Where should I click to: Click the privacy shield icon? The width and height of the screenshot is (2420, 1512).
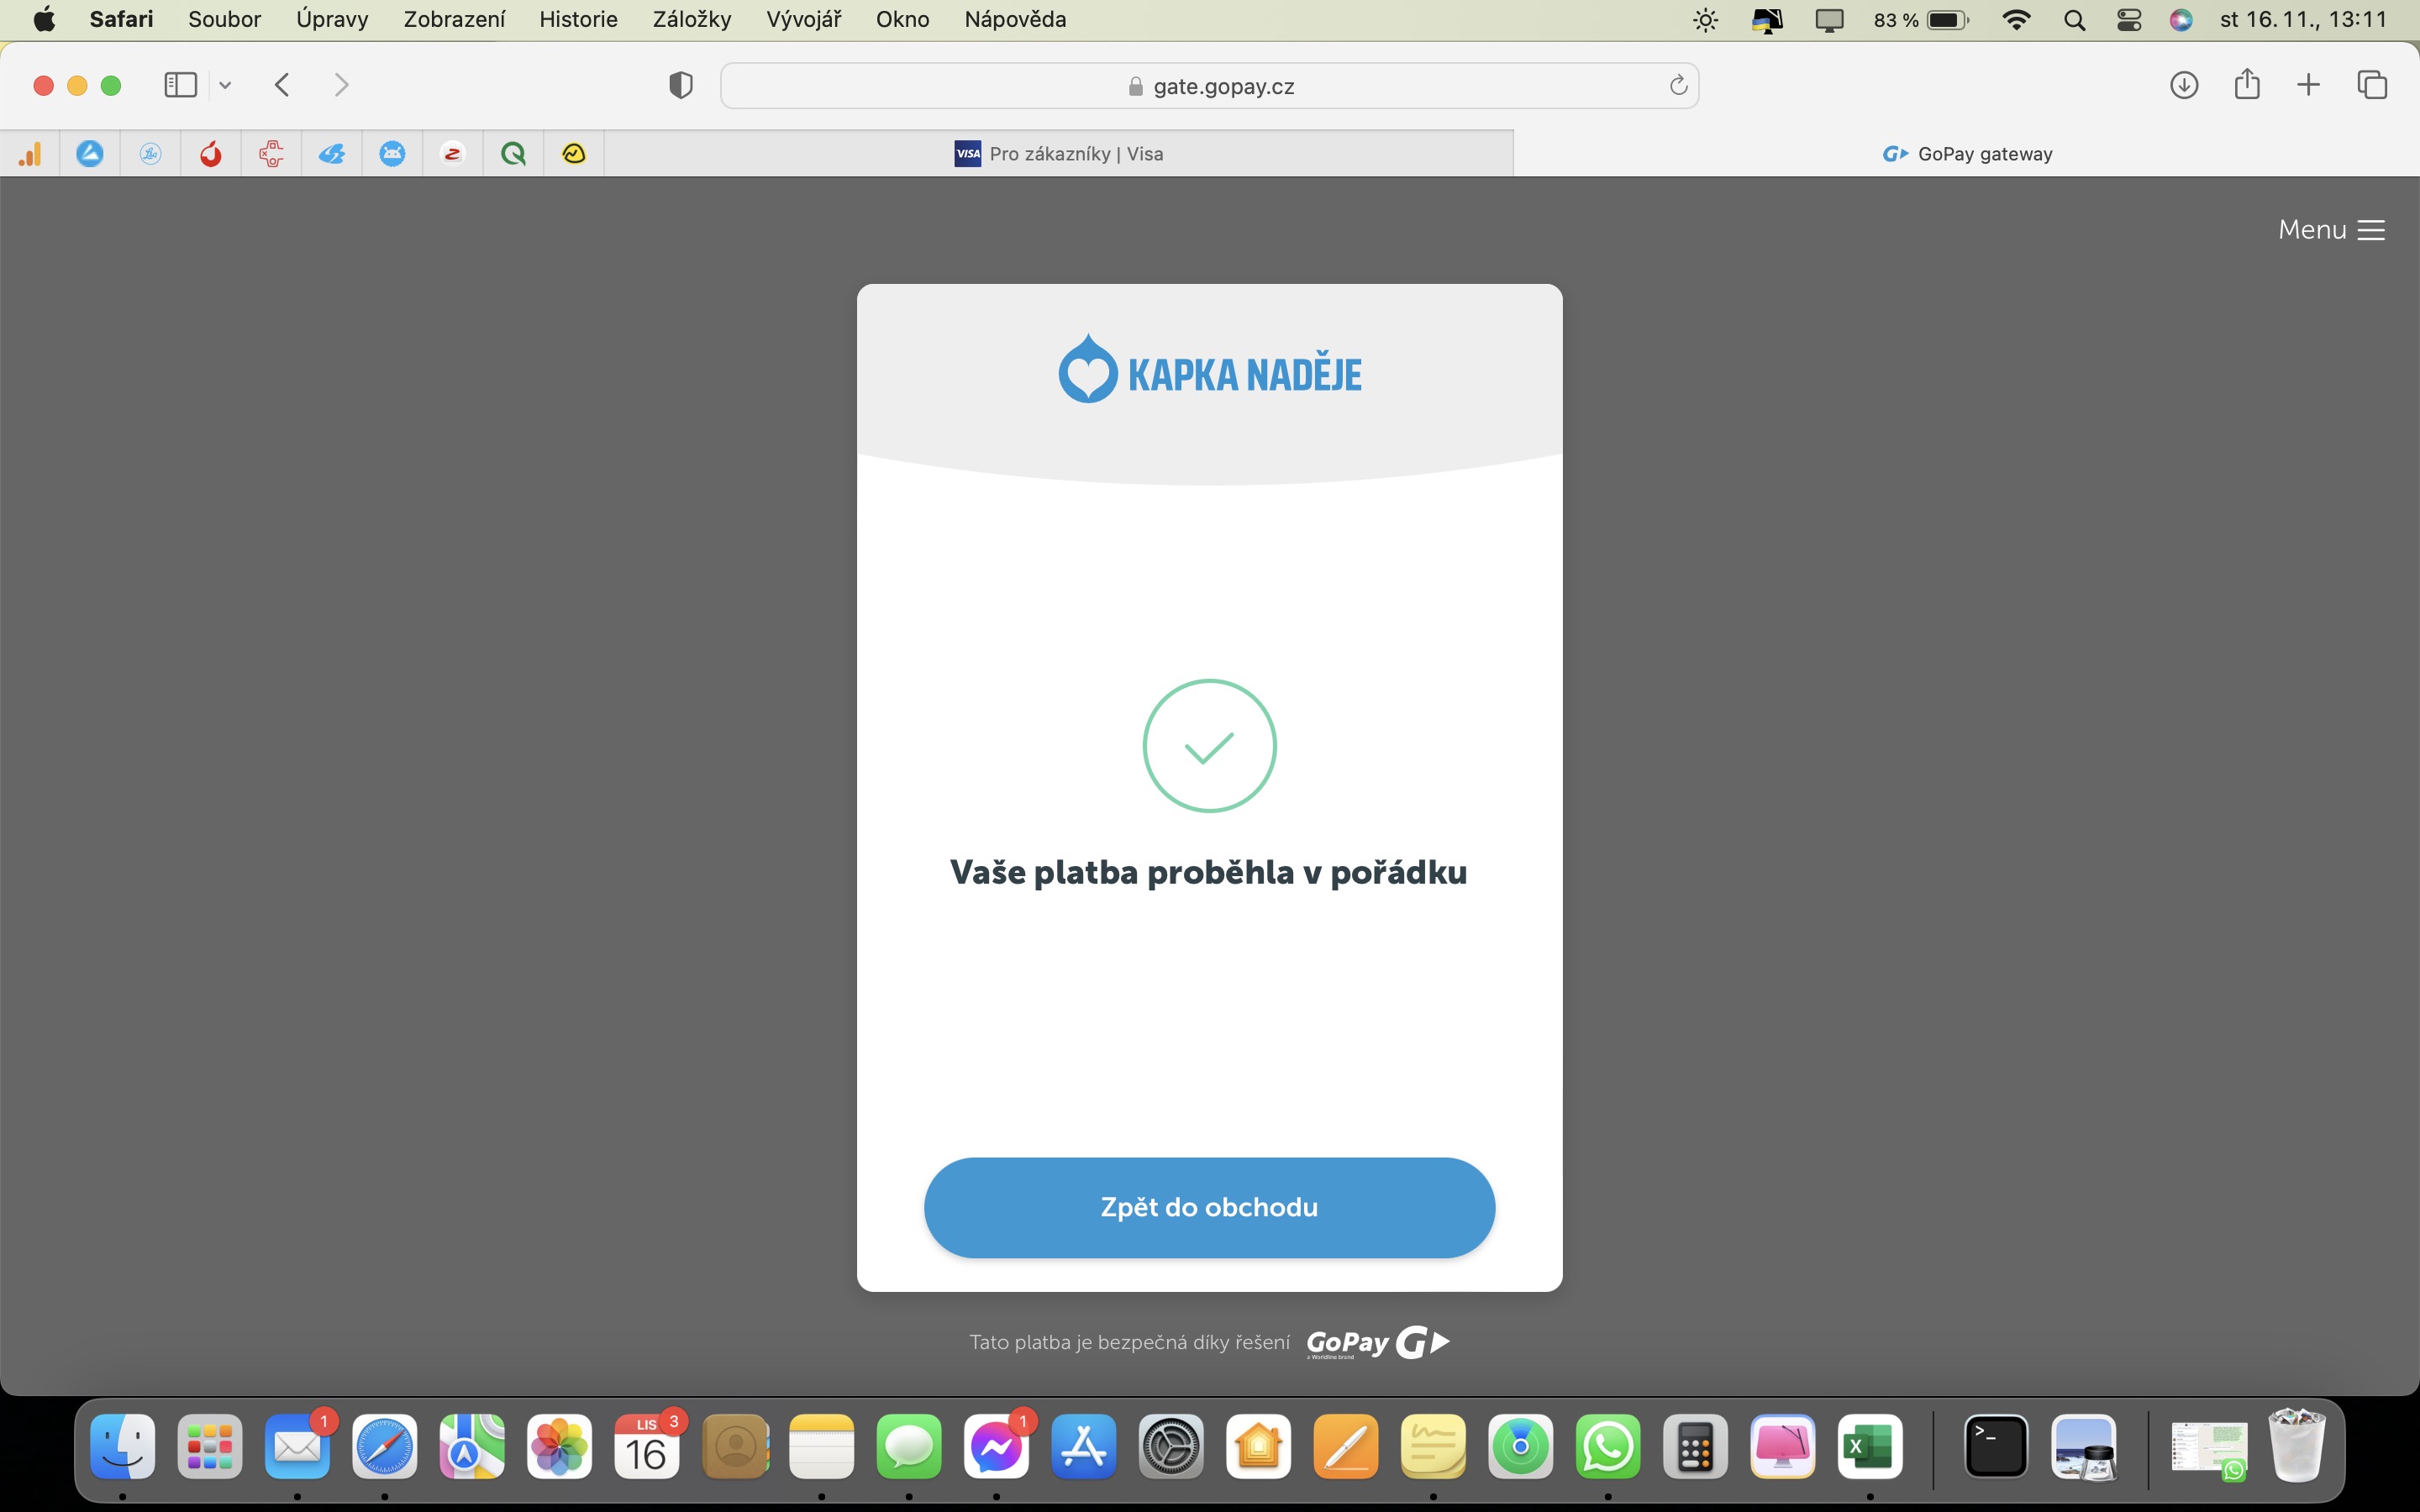pos(680,86)
